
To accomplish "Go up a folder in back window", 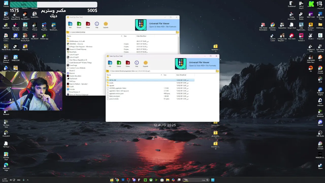I will click(68, 32).
